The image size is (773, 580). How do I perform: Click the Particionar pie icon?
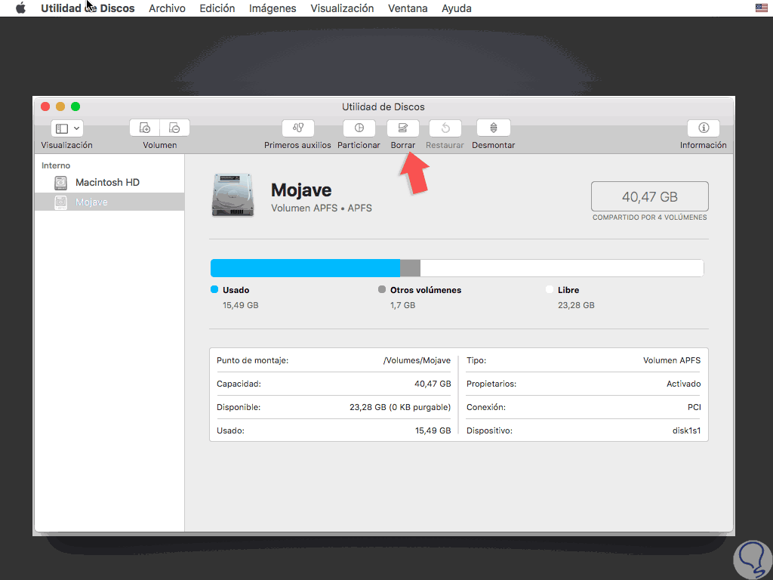tap(359, 128)
